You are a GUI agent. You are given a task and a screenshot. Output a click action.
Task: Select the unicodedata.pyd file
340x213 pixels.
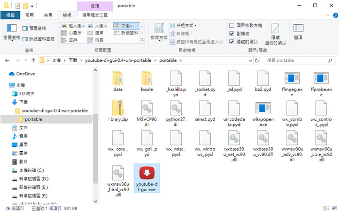[x=234, y=113]
